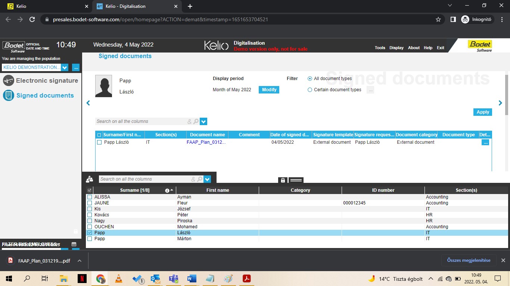Click the employee group icon beside lower search
Screen dimensions: 510x286
click(x=90, y=179)
